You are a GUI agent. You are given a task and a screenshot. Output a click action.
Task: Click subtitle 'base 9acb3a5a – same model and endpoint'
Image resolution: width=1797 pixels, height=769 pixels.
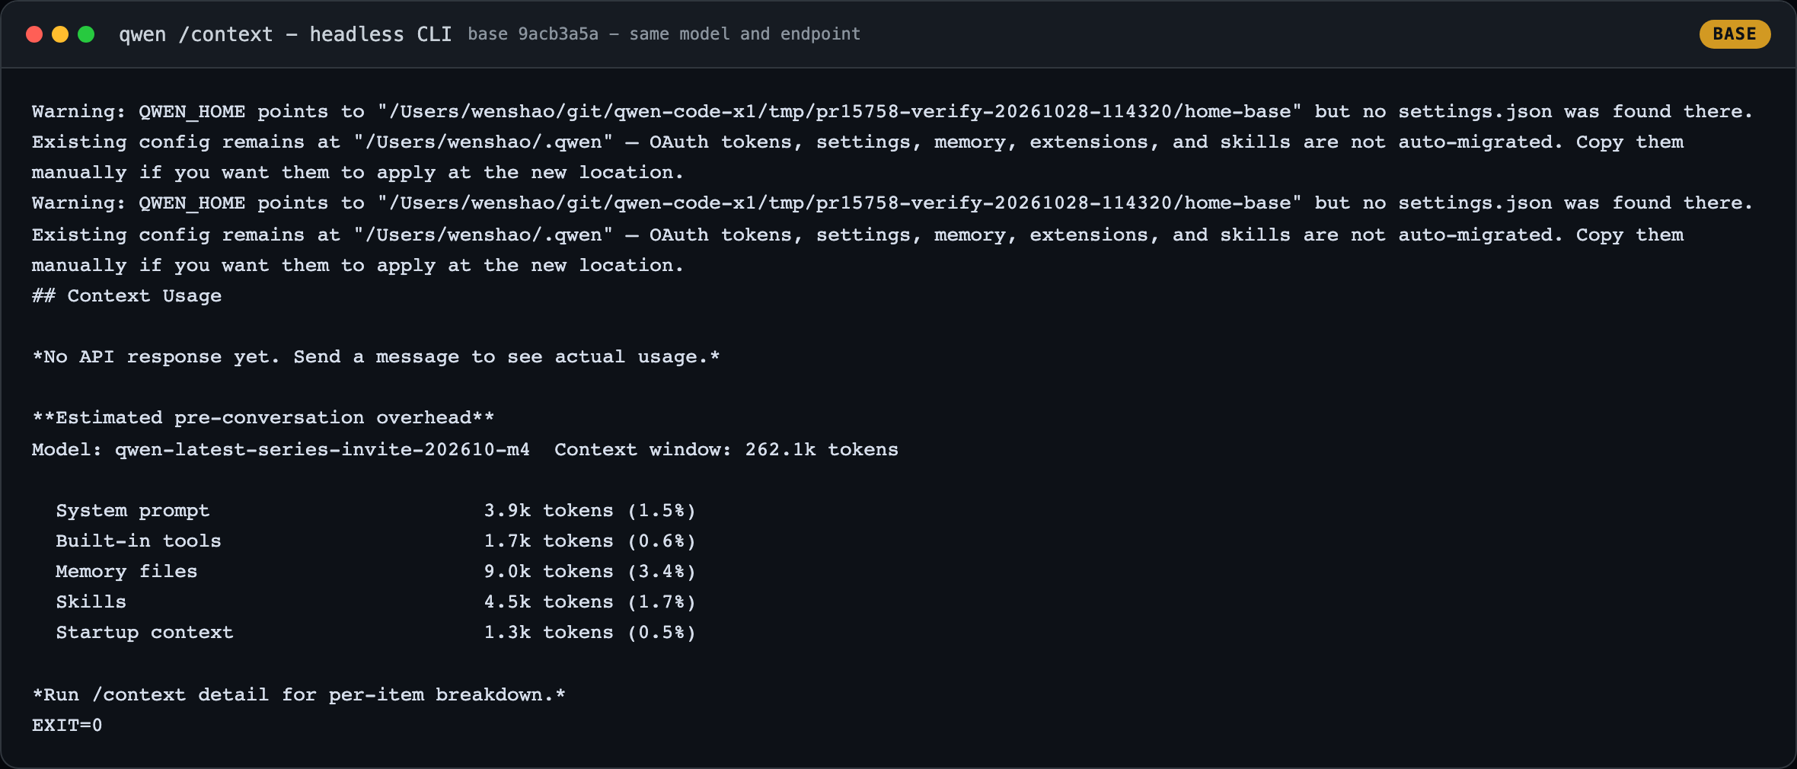(x=664, y=34)
